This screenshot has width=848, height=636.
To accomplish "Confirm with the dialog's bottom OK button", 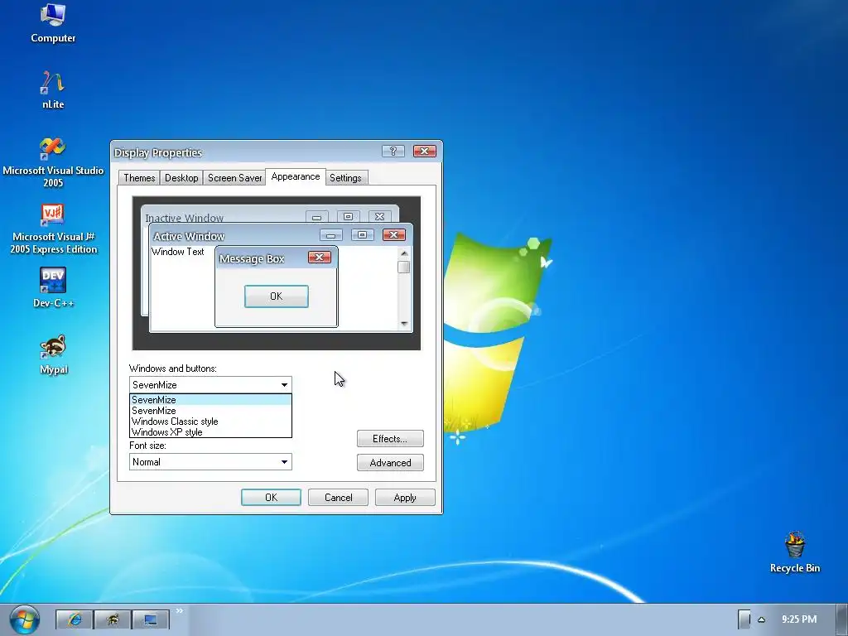I will tap(271, 498).
